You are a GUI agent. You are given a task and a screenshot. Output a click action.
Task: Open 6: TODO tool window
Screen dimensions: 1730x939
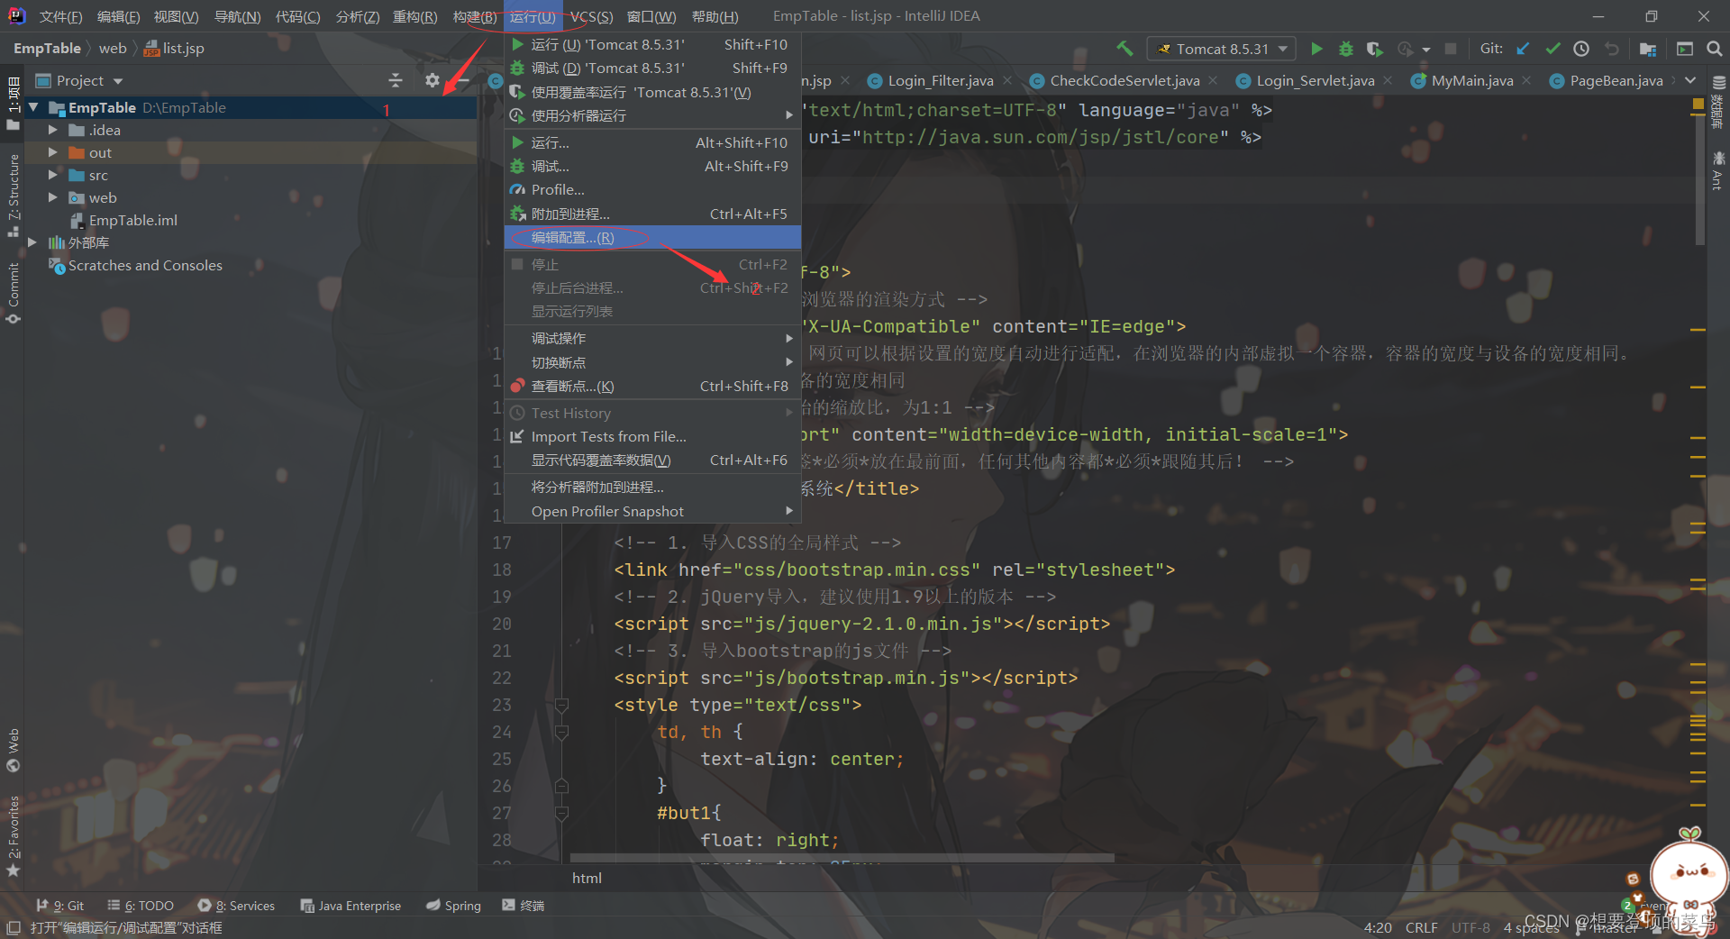[x=141, y=906]
